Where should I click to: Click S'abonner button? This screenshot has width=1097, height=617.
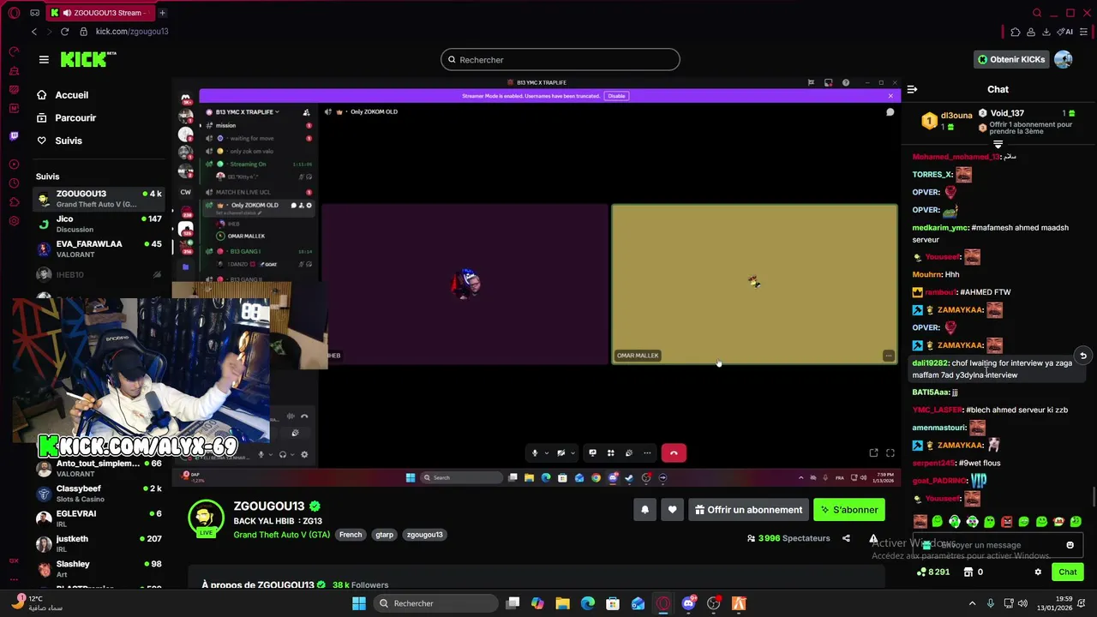tap(849, 510)
